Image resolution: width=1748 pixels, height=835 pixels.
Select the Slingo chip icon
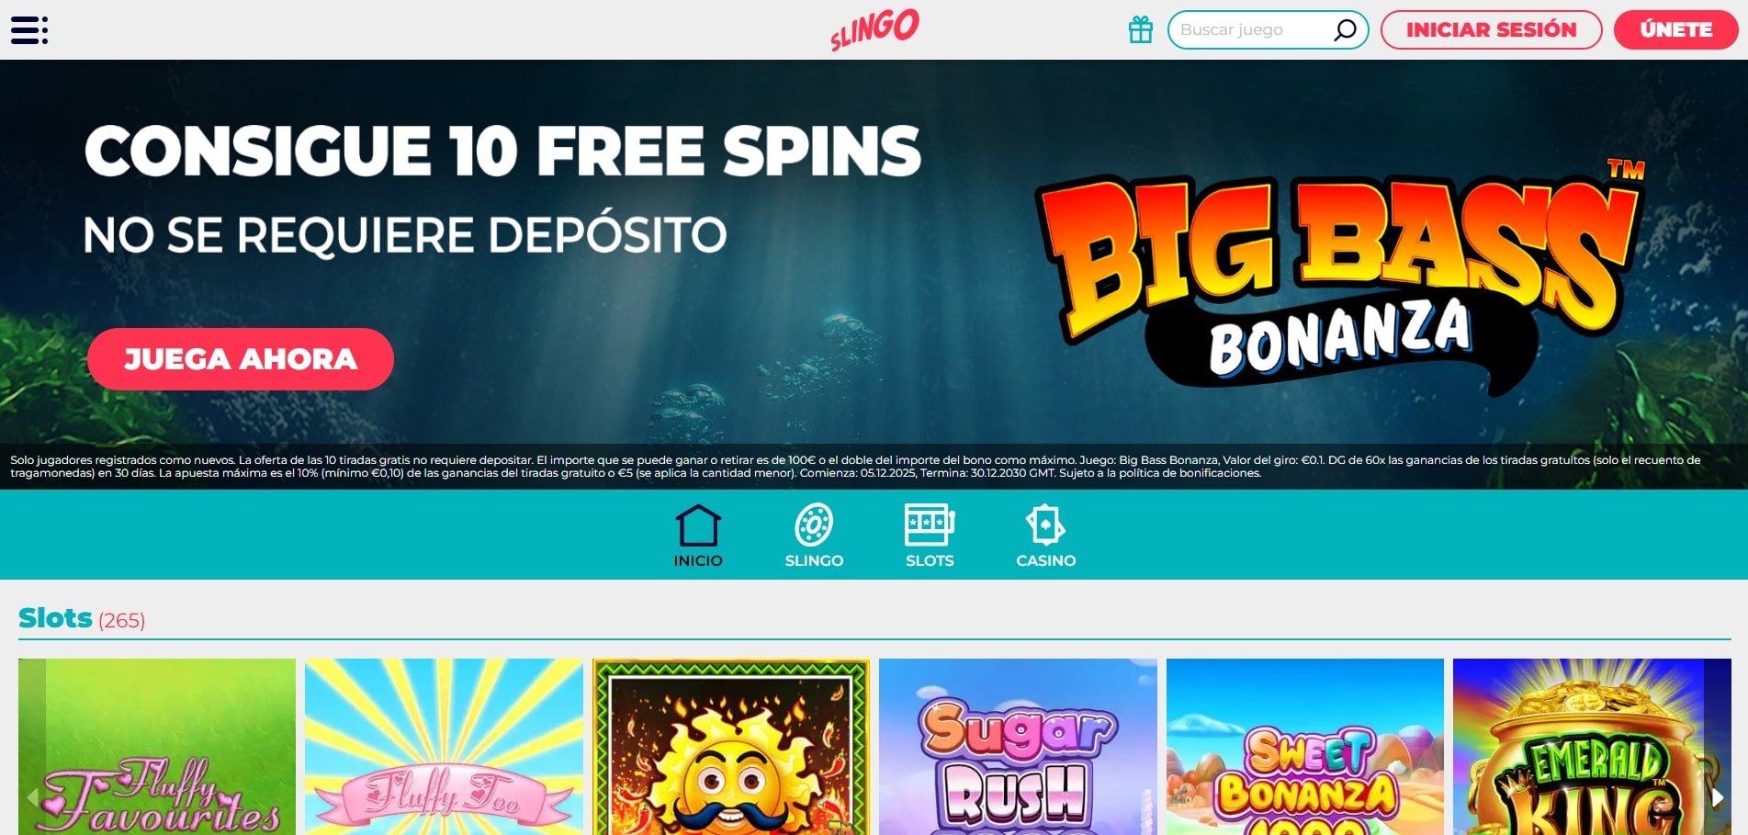pyautogui.click(x=814, y=525)
